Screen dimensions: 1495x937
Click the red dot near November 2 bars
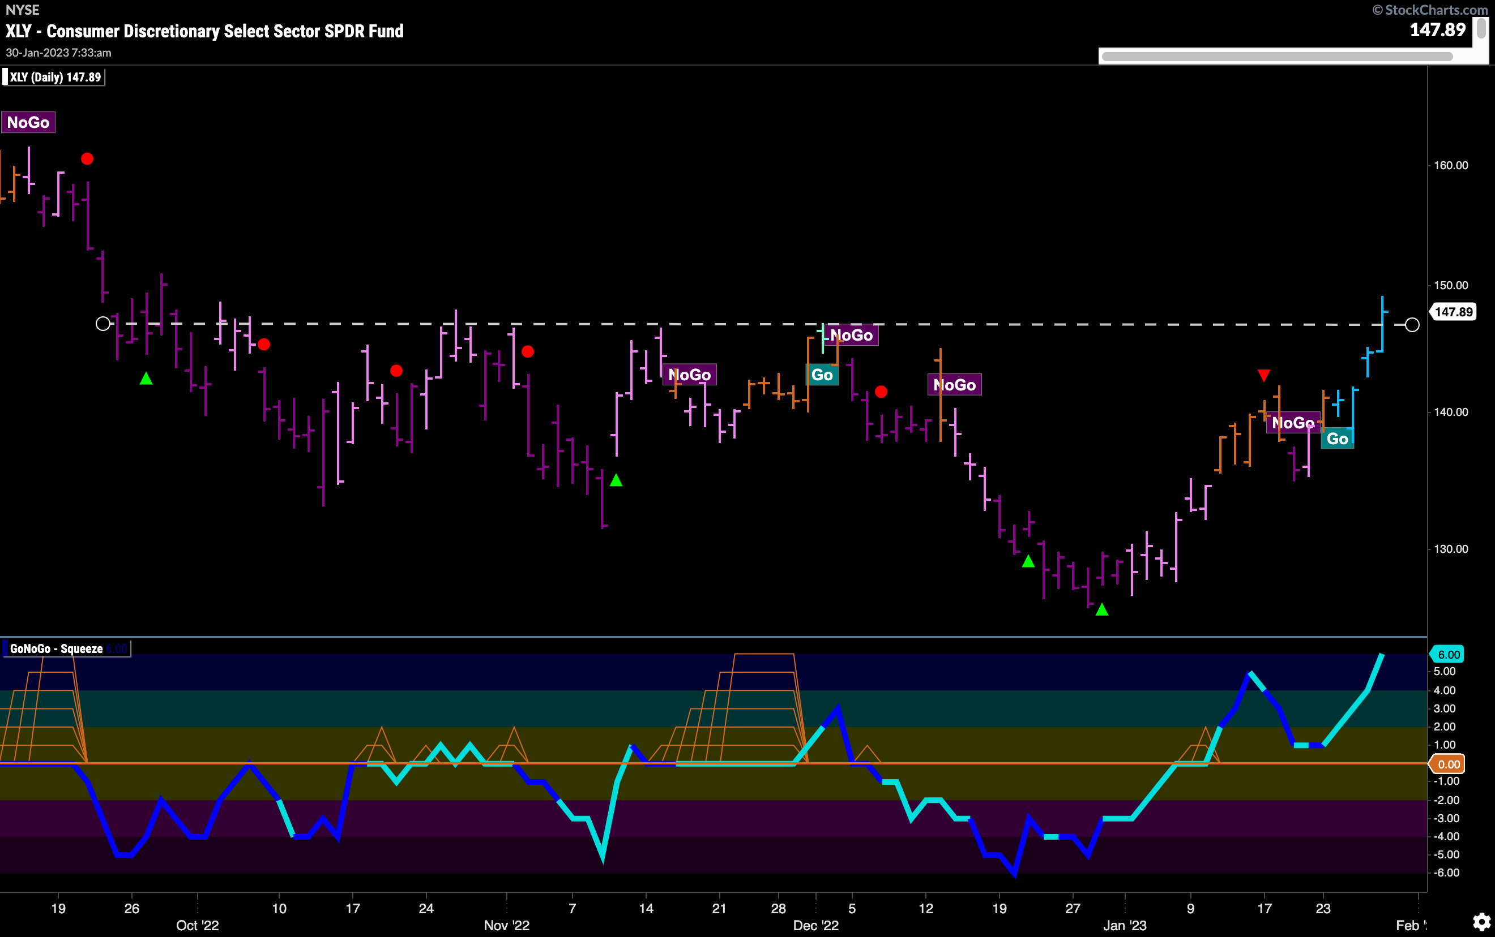click(528, 351)
